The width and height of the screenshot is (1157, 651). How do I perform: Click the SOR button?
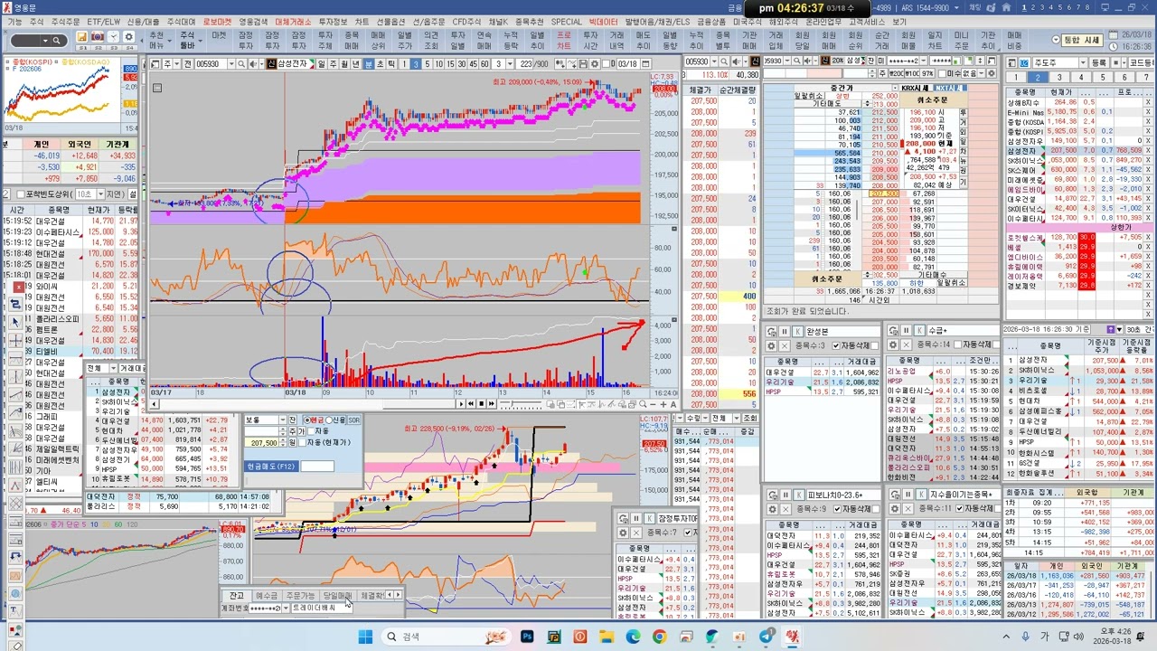(353, 420)
